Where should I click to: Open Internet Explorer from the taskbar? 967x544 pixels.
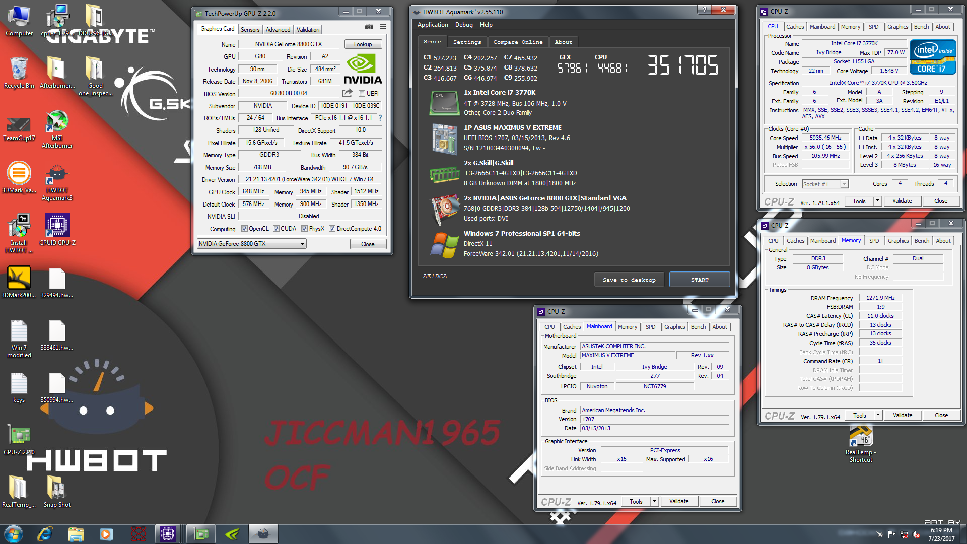45,534
